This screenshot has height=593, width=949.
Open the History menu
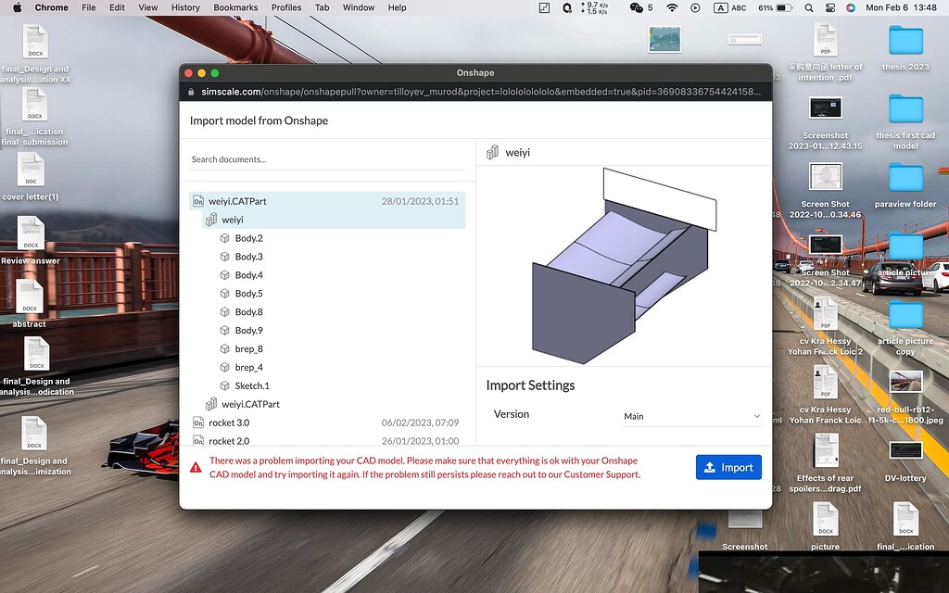click(x=185, y=7)
